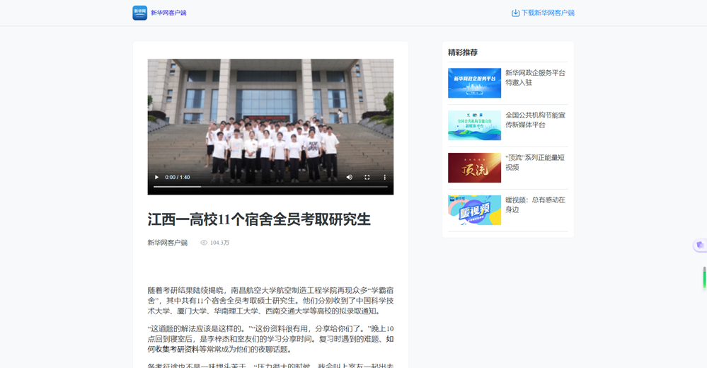707x368 pixels.
Task: Click the eye view-count icon
Action: pos(204,243)
